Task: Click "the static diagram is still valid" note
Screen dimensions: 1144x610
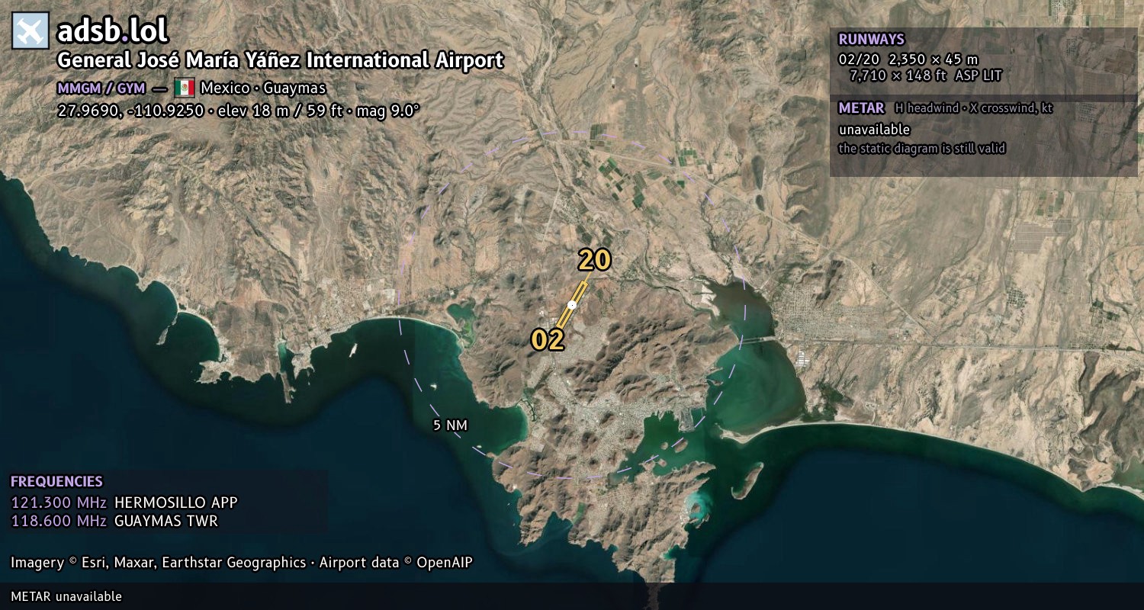Action: point(922,149)
